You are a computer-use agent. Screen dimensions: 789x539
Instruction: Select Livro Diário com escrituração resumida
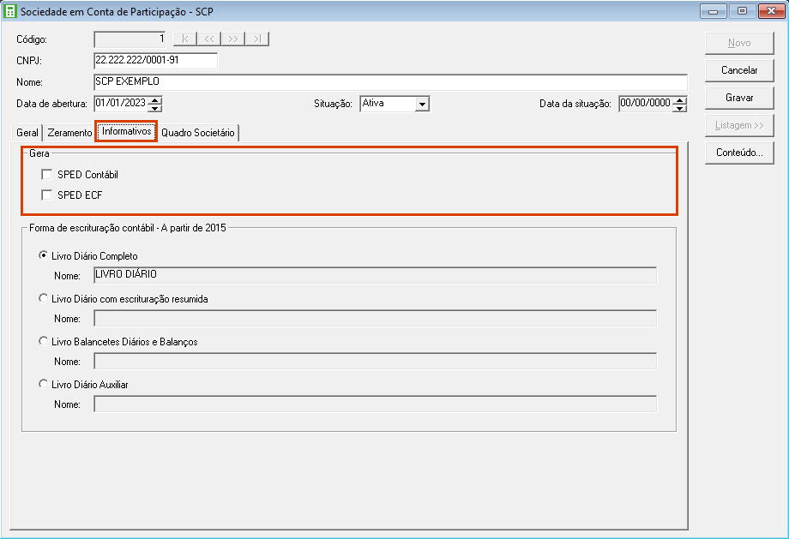(x=44, y=299)
